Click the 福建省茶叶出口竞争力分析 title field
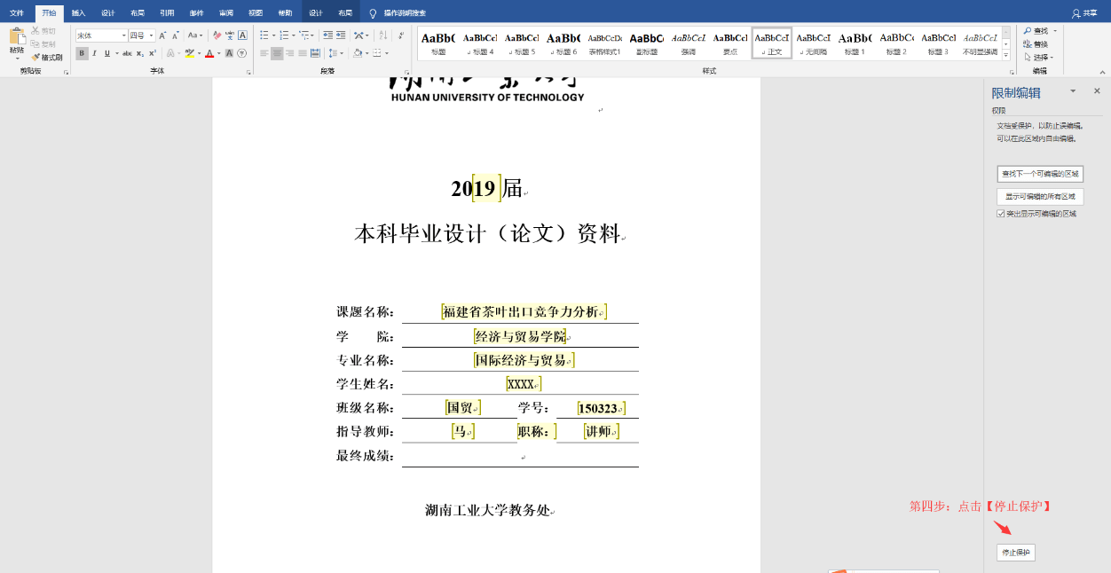 pos(524,311)
